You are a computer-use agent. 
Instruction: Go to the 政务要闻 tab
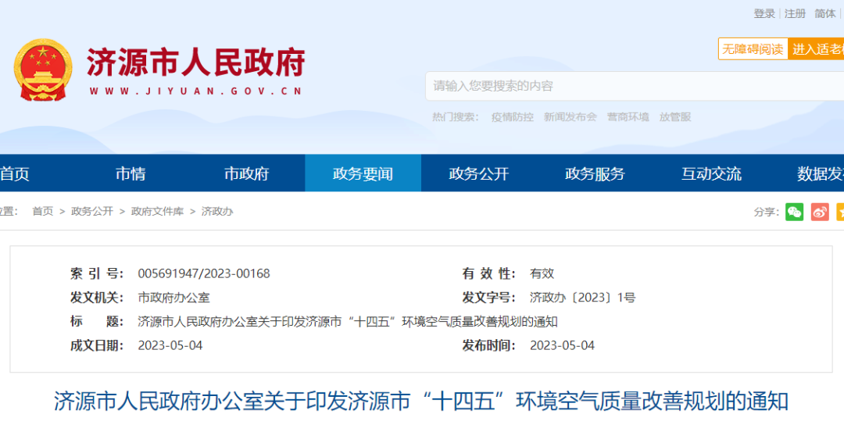pos(363,173)
